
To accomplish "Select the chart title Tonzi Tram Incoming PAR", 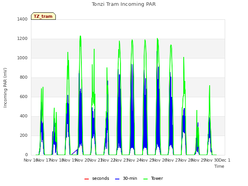I will [124, 4].
